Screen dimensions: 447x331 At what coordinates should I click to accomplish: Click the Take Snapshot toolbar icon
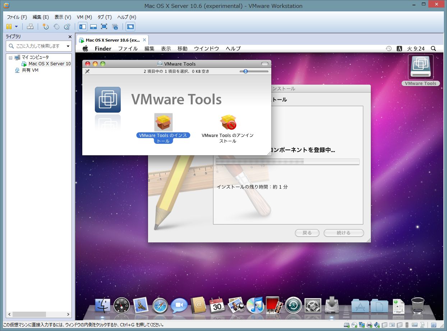pos(46,27)
